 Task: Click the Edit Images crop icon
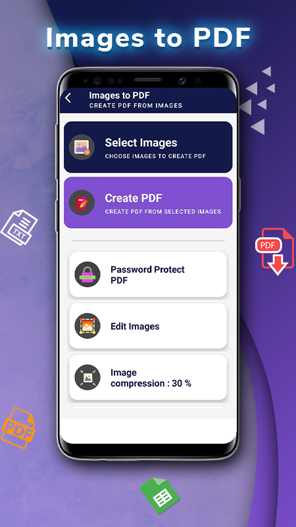click(87, 325)
